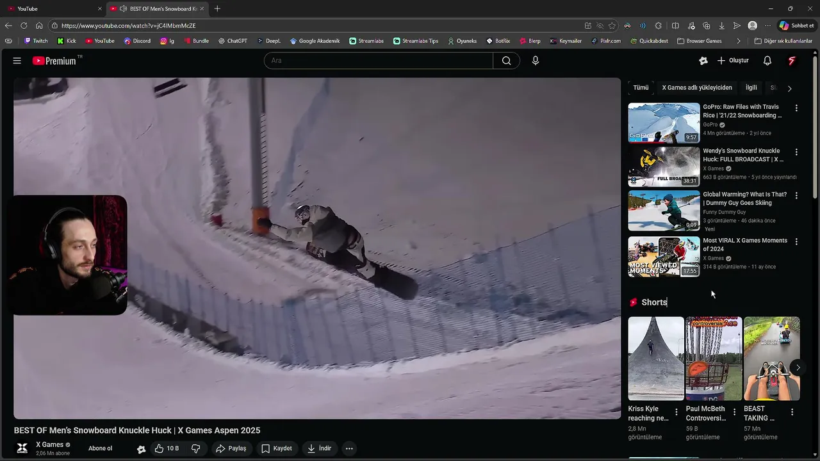Click into the Ara search field

coord(378,61)
